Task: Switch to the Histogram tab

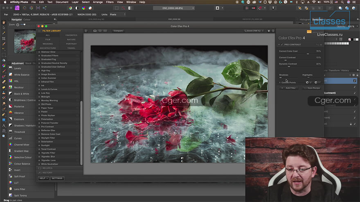Action: 305,20
